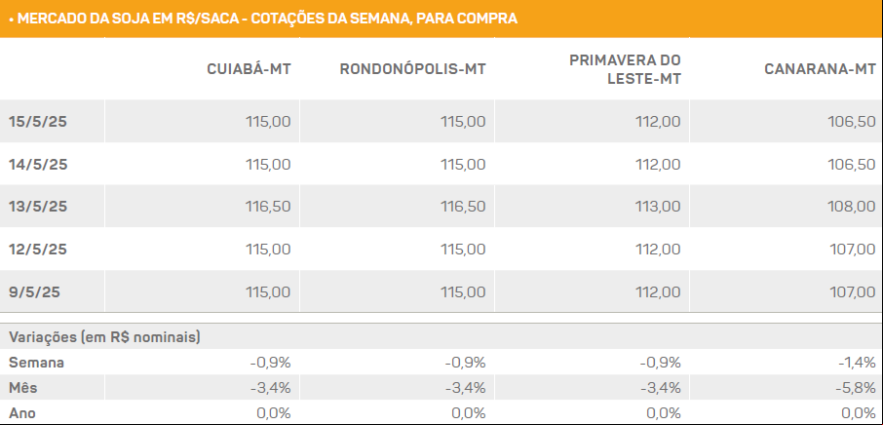Click the 15/5/25 date row label
883x425 pixels.
pyautogui.click(x=38, y=122)
